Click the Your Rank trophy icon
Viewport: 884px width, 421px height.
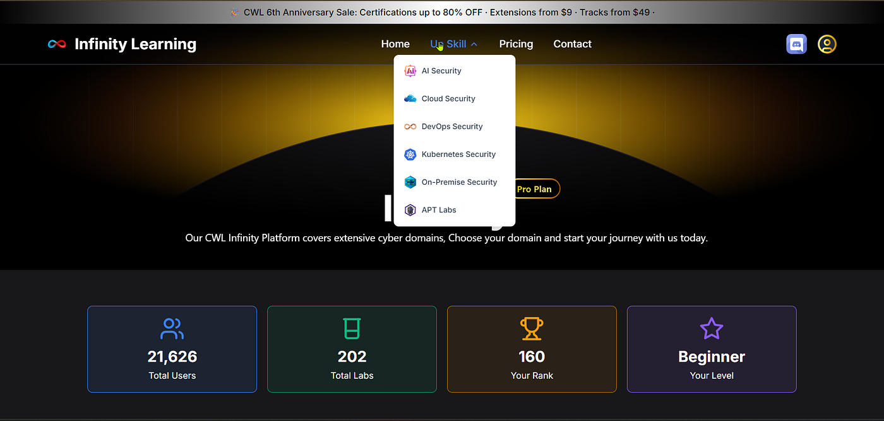tap(532, 329)
